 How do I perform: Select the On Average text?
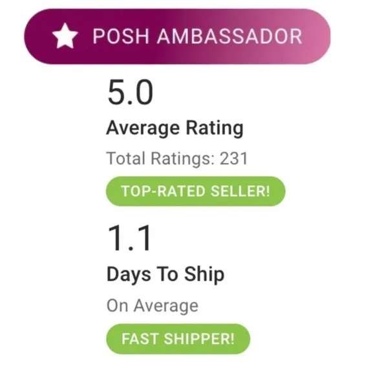(153, 306)
